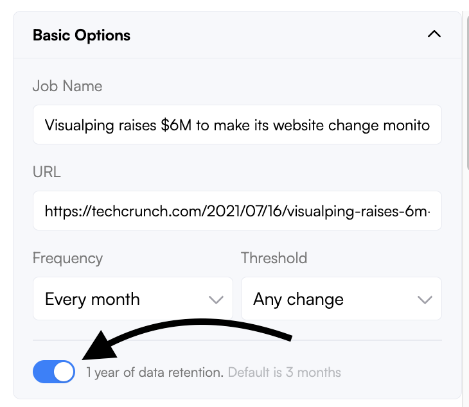Open the Frequency dropdown showing Every month
Image resolution: width=469 pixels, height=407 pixels.
(x=133, y=299)
